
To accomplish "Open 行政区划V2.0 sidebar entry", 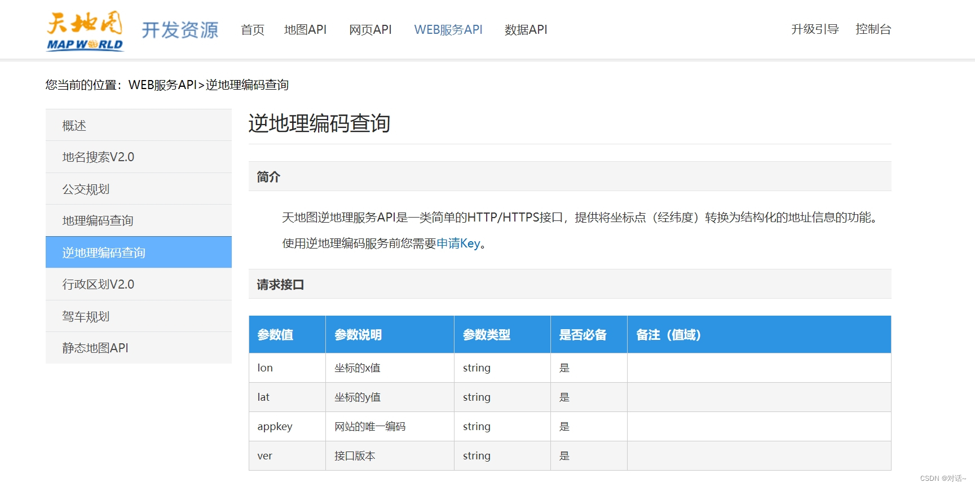I will (x=139, y=284).
